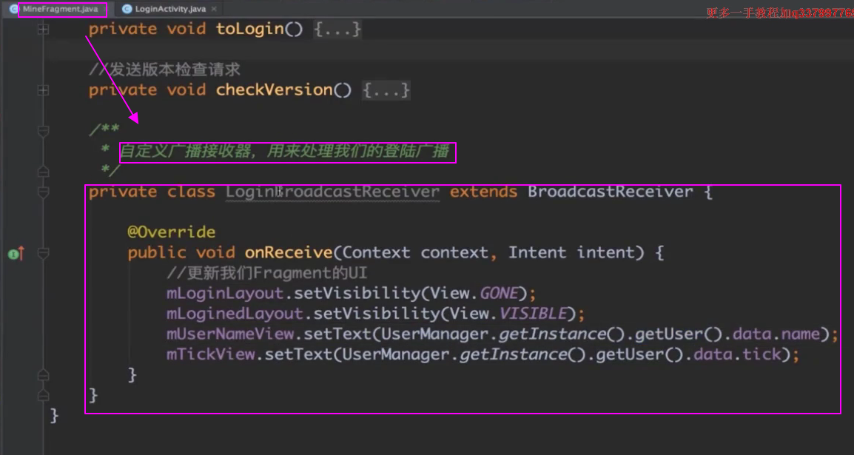Expand the {...} placeholder after checkVersion()
The width and height of the screenshot is (854, 455).
386,90
